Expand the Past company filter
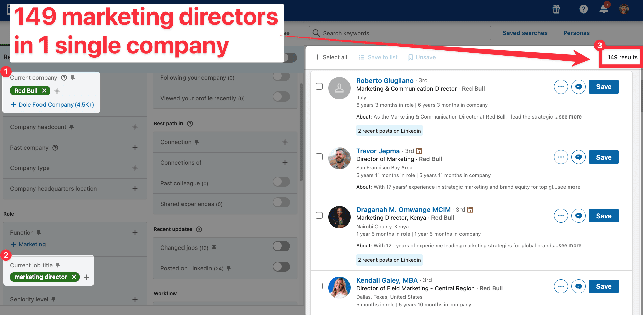Image resolution: width=643 pixels, height=315 pixels. pyautogui.click(x=135, y=148)
